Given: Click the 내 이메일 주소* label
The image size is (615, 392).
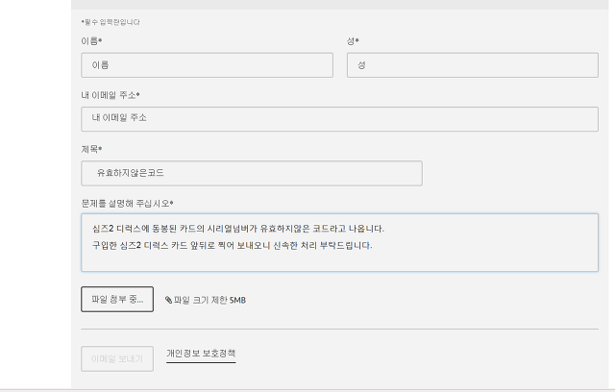Looking at the screenshot, I should tap(111, 94).
